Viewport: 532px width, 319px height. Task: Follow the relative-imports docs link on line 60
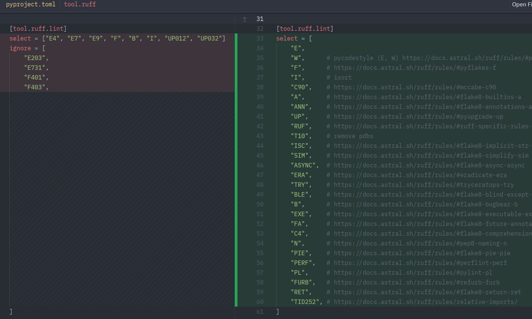click(425, 302)
